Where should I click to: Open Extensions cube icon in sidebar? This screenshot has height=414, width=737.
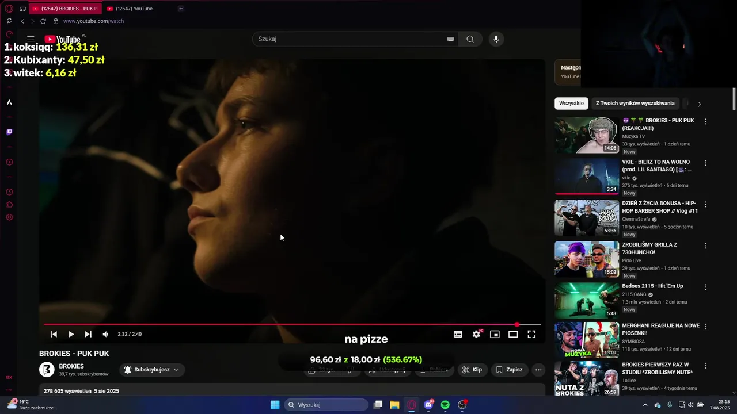[9, 205]
